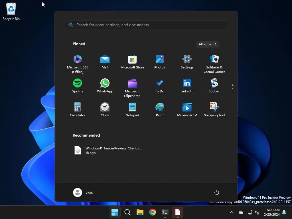Launch WhatsApp from the Start menu
The width and height of the screenshot is (292, 219).
(x=105, y=86)
